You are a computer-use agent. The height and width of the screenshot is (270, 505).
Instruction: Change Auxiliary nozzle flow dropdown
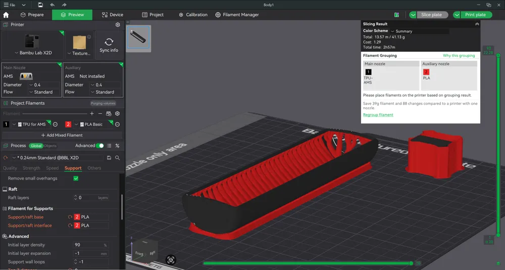coord(106,92)
